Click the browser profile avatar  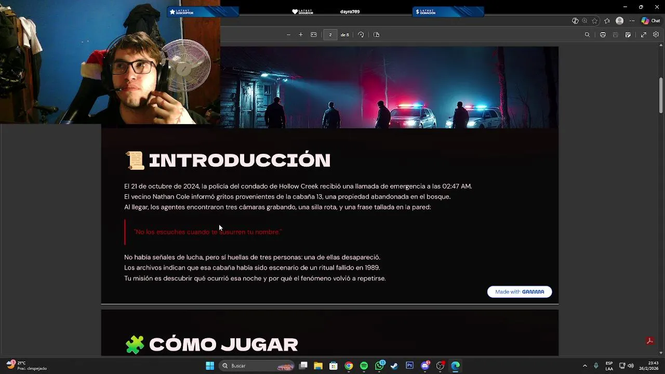(619, 21)
